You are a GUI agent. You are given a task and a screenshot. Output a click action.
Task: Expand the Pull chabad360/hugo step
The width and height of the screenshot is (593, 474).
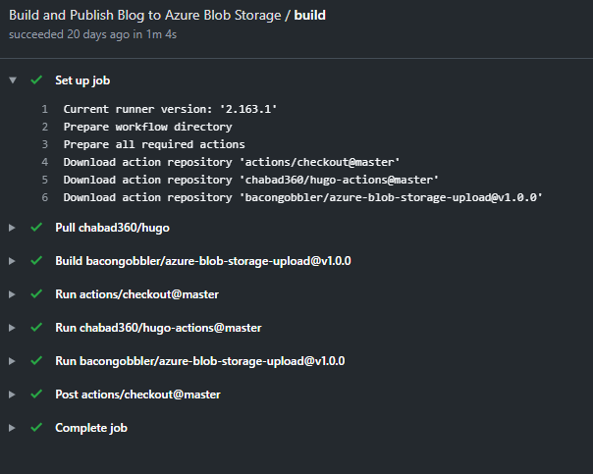[x=12, y=228]
